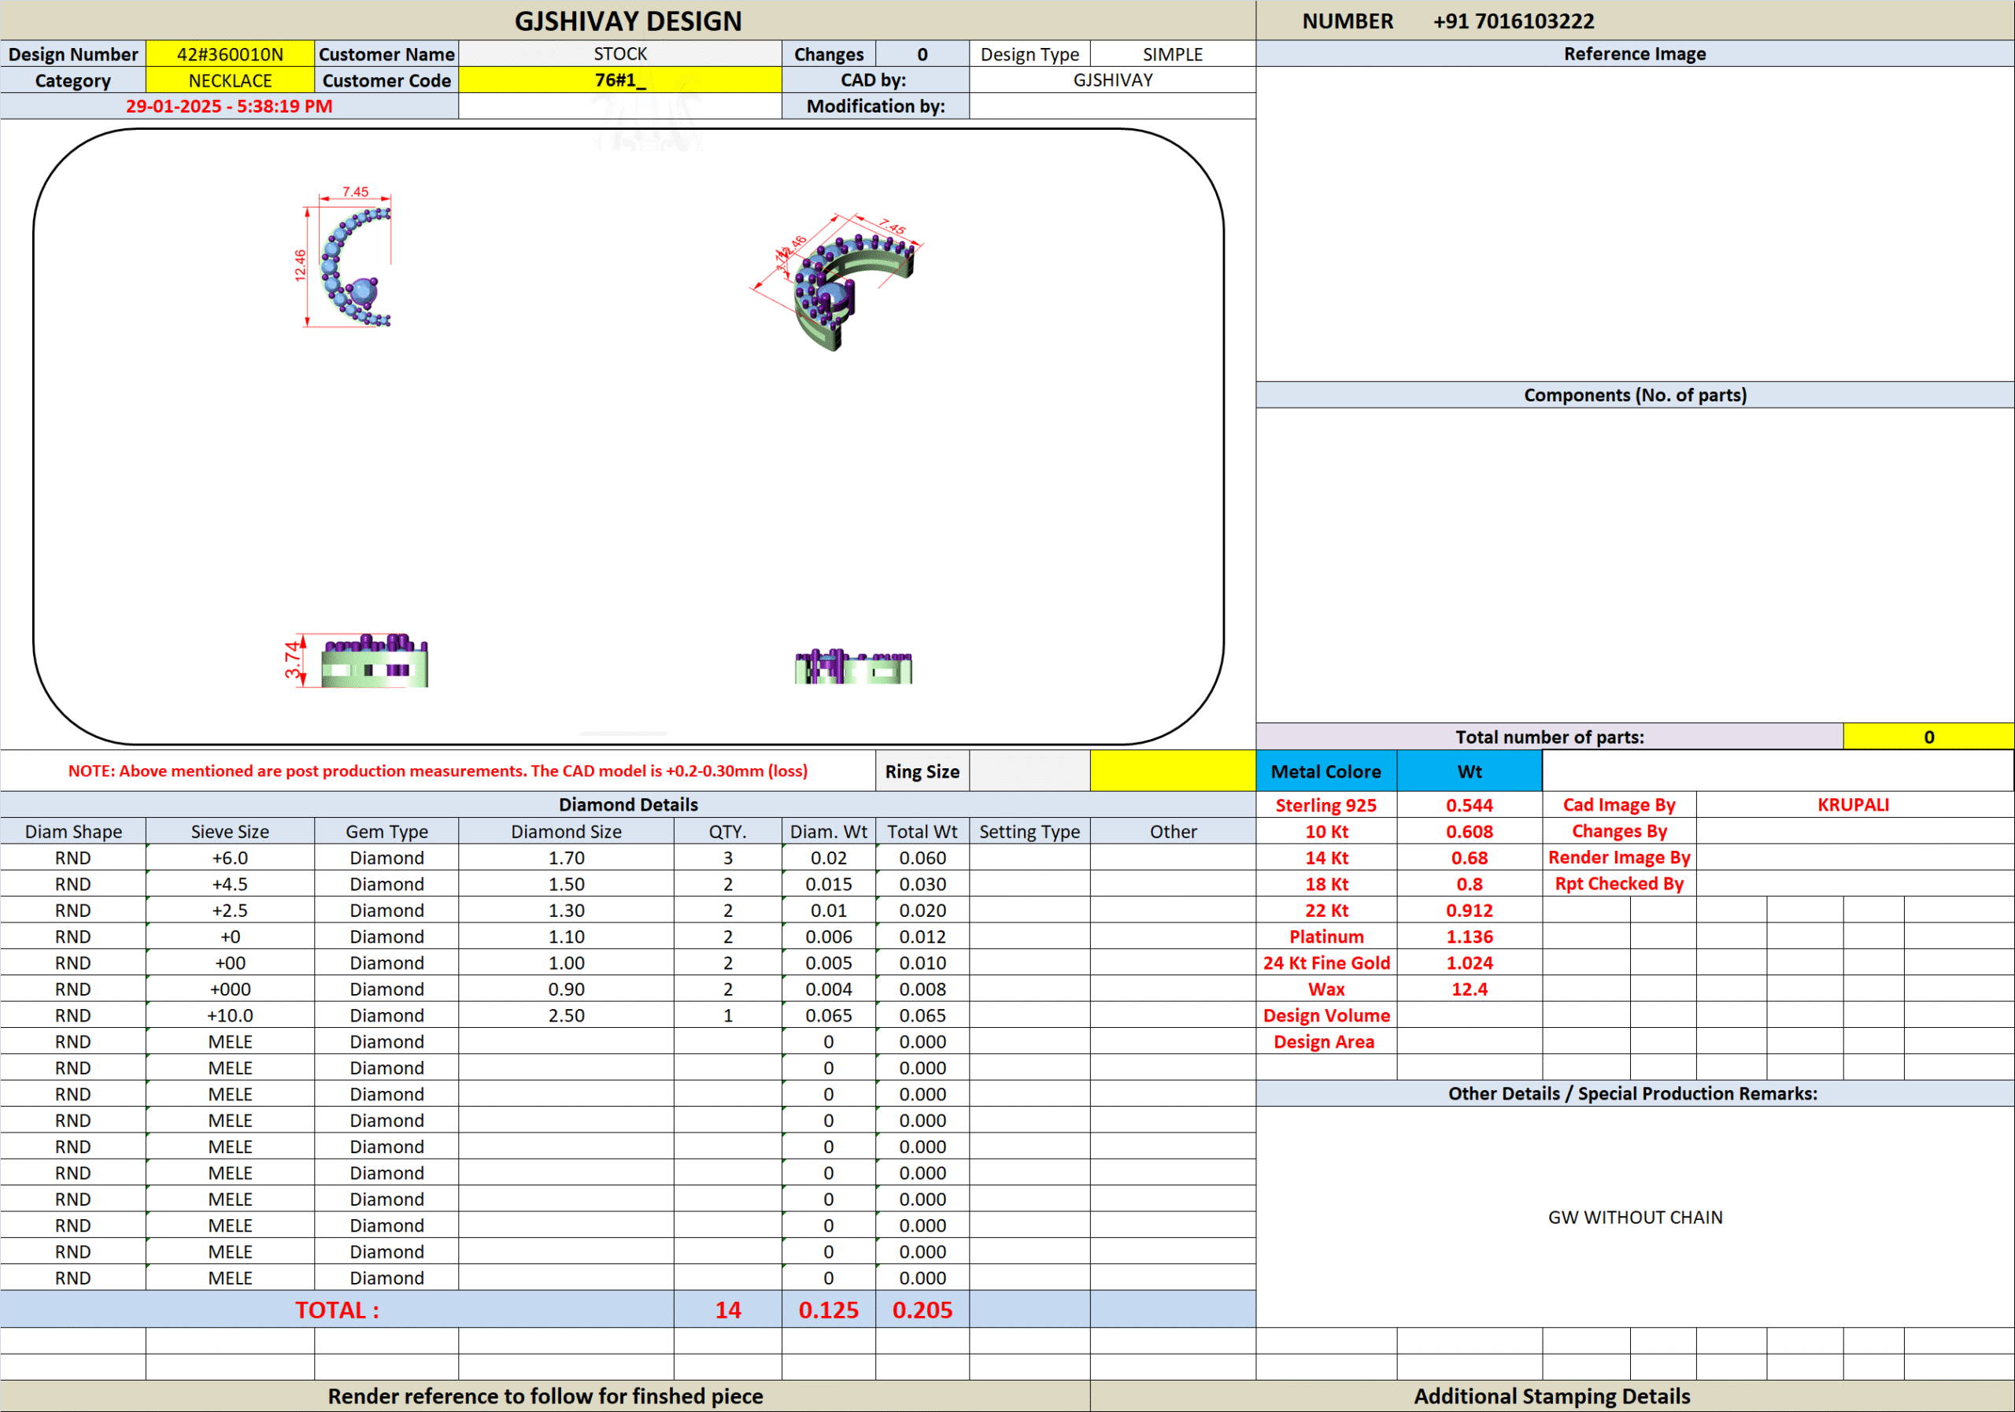Select the 18 Kt weight value 0.8
This screenshot has height=1412, width=2015.
(x=1469, y=884)
